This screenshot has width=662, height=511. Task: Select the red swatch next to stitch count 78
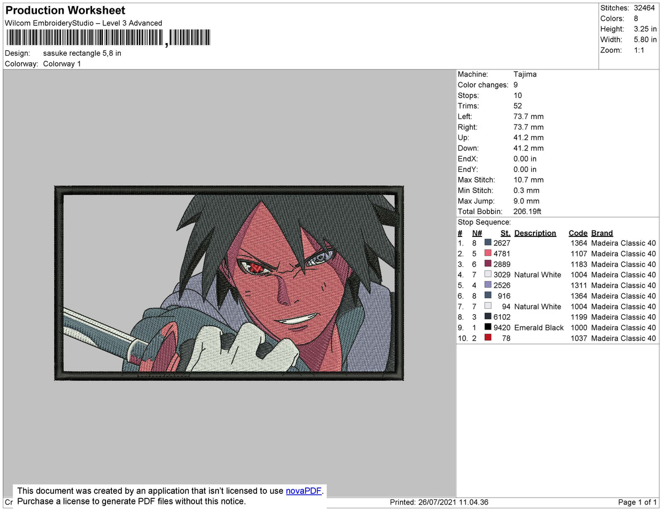point(489,338)
